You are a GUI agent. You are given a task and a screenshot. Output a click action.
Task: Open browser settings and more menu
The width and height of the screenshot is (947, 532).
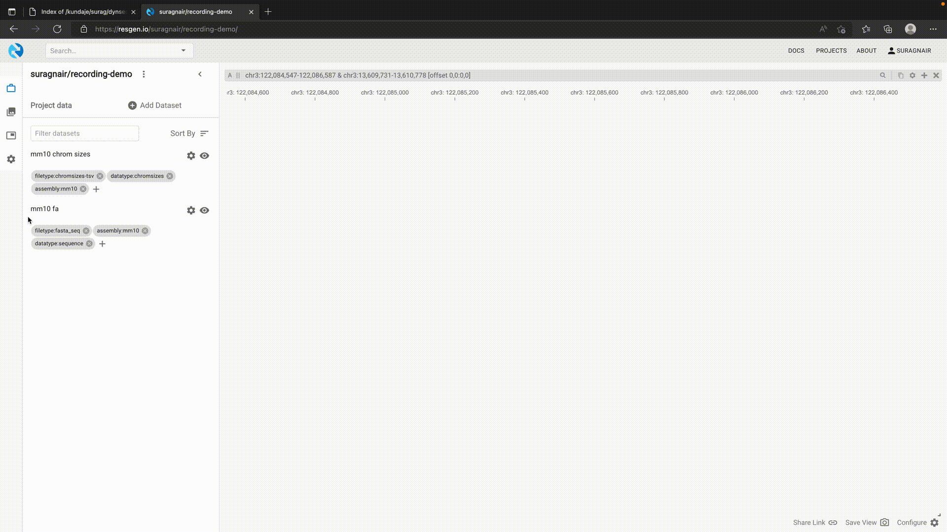pos(933,29)
